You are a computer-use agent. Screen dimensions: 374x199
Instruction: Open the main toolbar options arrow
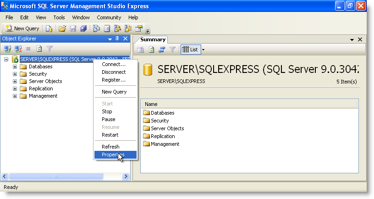click(148, 31)
